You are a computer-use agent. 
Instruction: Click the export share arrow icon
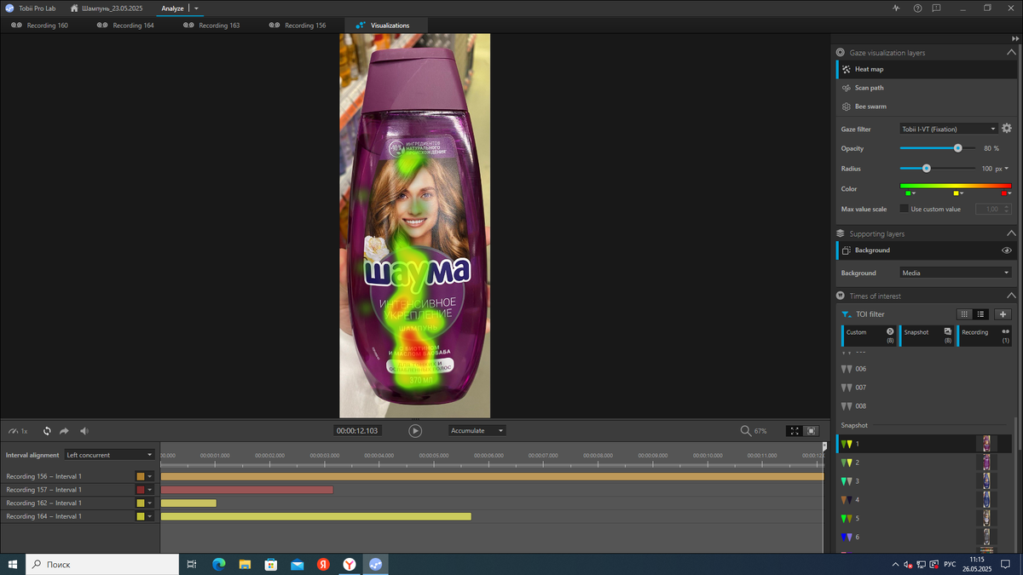pos(64,431)
